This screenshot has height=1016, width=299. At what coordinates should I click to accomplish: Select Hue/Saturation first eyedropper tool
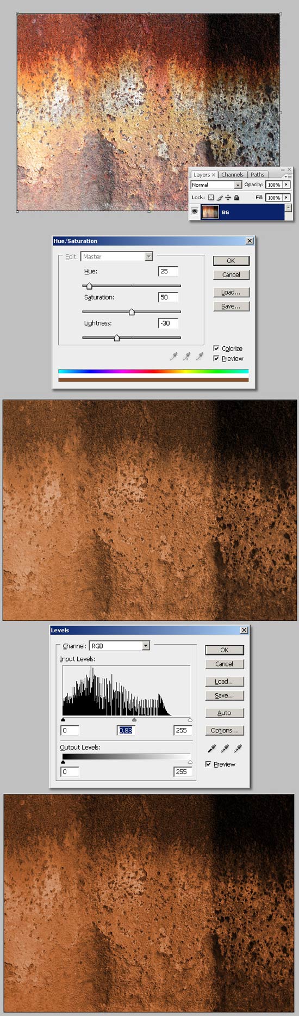click(174, 356)
